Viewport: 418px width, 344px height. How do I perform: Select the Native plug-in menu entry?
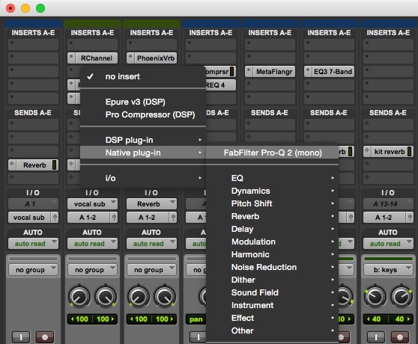[143, 153]
